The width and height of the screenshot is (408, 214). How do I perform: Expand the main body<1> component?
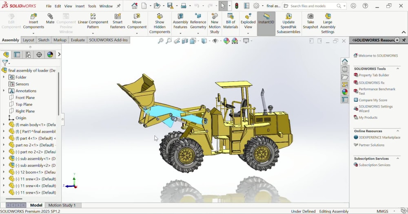click(x=4, y=124)
